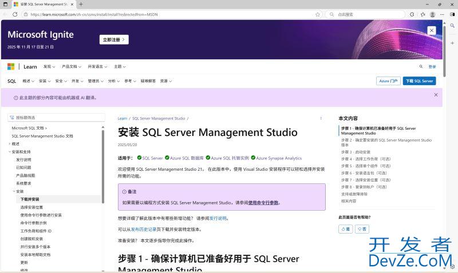
Task: Click the sidebar search magnifier icon
Action: (x=452, y=26)
